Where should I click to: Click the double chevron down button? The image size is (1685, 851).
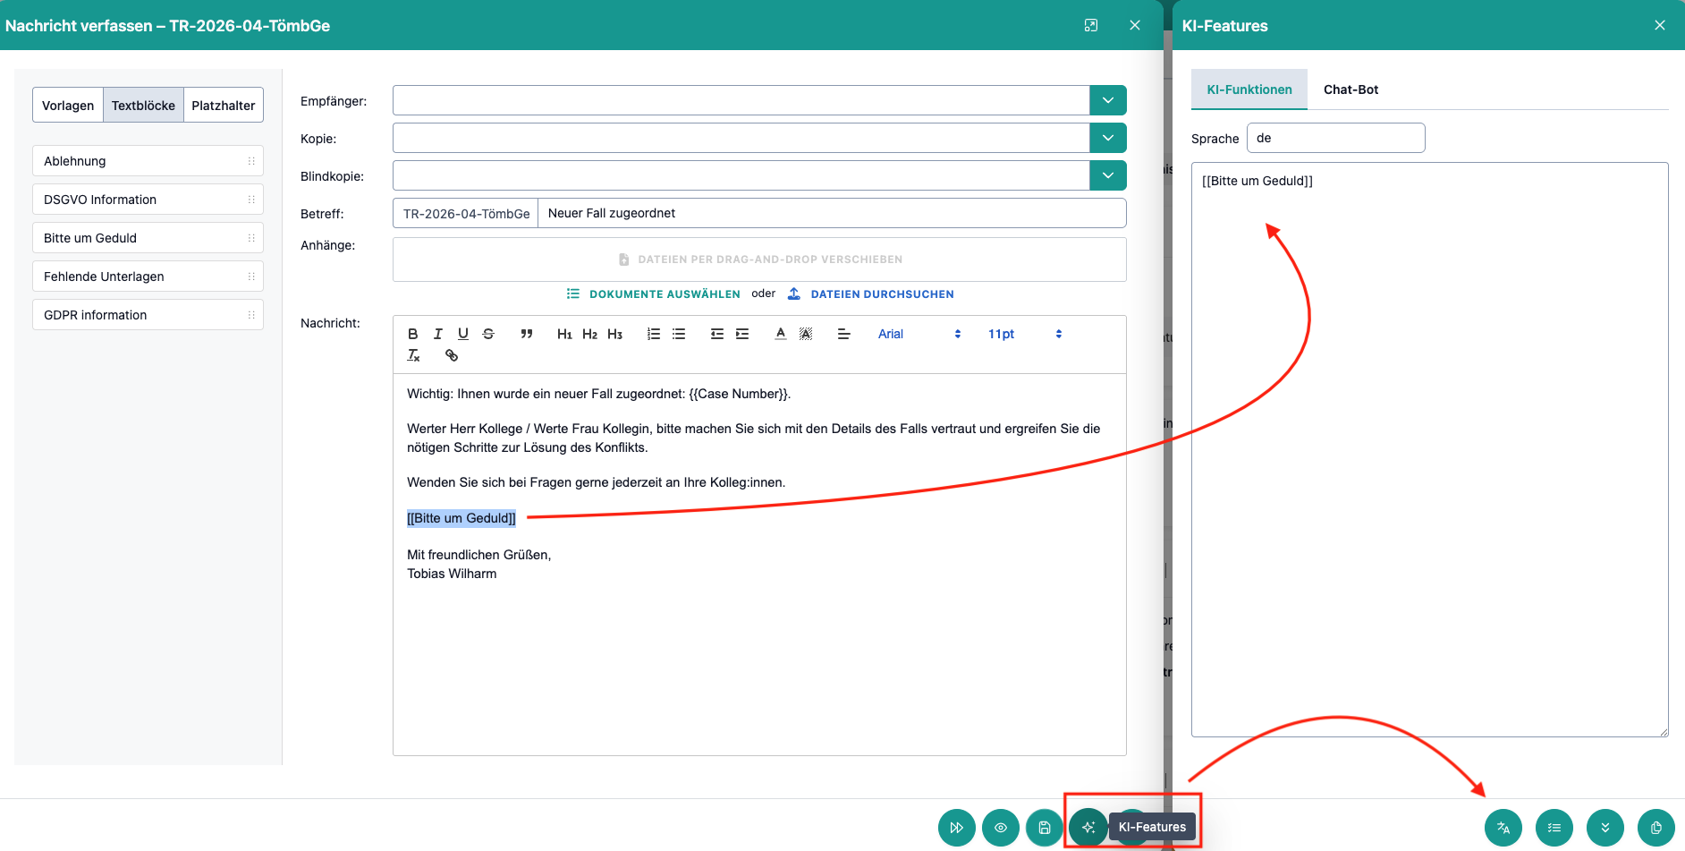pyautogui.click(x=1605, y=828)
